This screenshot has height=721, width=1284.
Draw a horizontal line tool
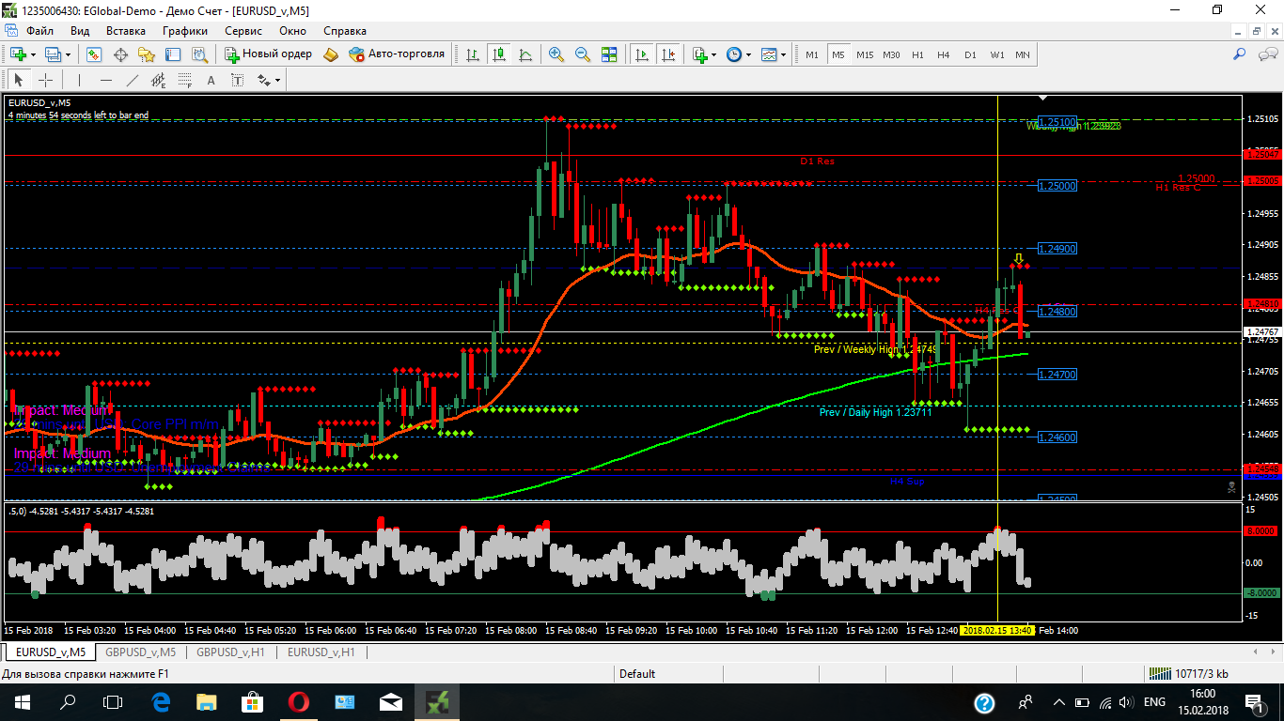pyautogui.click(x=105, y=80)
